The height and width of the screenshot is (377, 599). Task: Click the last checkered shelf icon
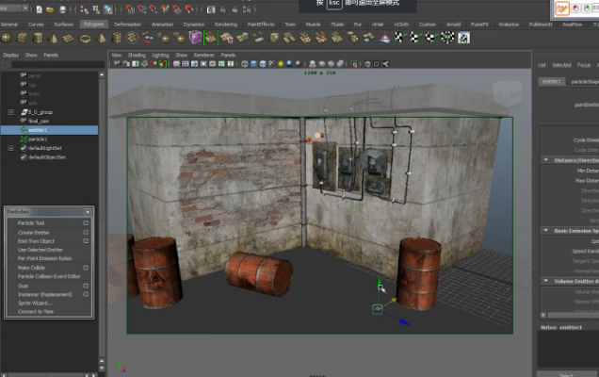(462, 38)
